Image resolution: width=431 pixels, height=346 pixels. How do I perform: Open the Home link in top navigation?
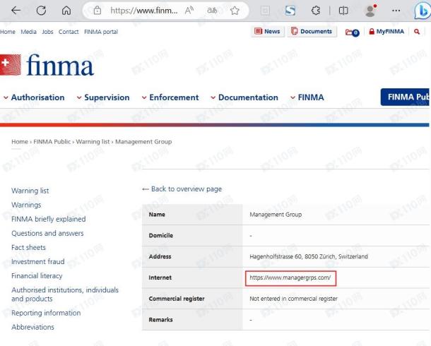click(8, 32)
